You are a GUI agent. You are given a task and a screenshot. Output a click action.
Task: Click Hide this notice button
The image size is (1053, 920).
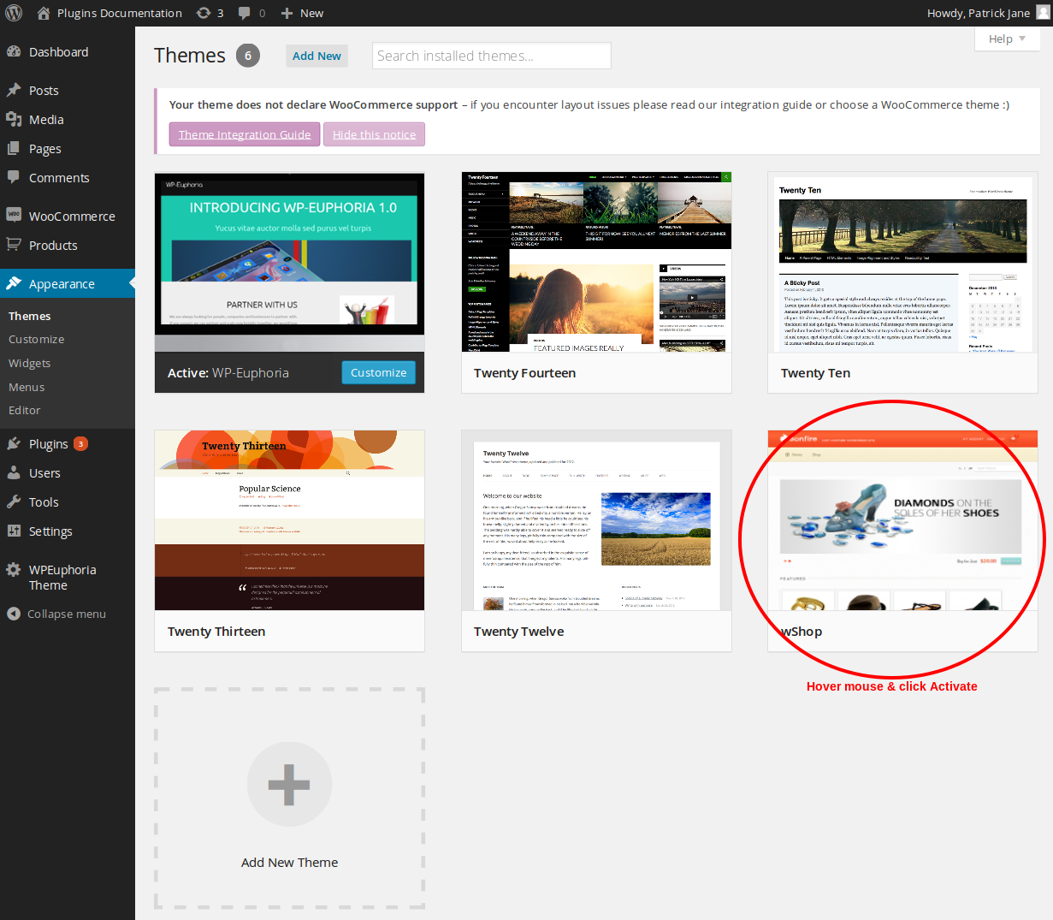(x=374, y=134)
